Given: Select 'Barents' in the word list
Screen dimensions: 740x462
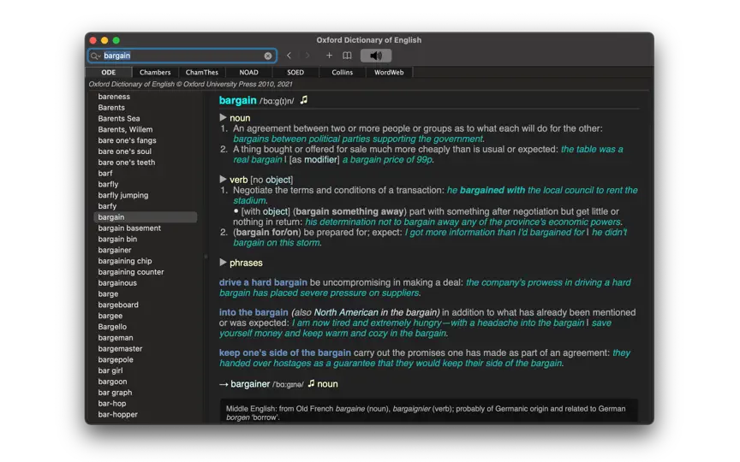Looking at the screenshot, I should (x=111, y=108).
